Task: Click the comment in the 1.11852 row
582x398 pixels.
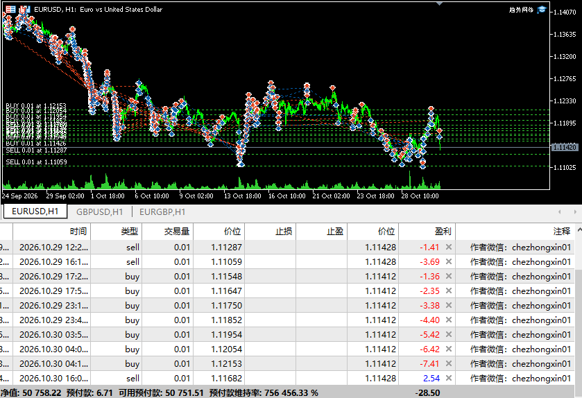Action: 520,320
